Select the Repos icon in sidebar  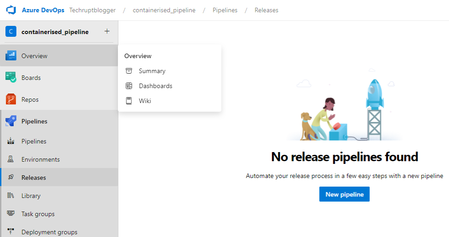click(x=11, y=99)
